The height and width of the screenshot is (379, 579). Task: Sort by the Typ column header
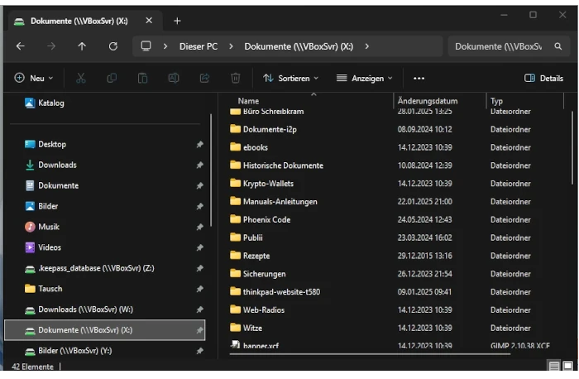coord(496,101)
